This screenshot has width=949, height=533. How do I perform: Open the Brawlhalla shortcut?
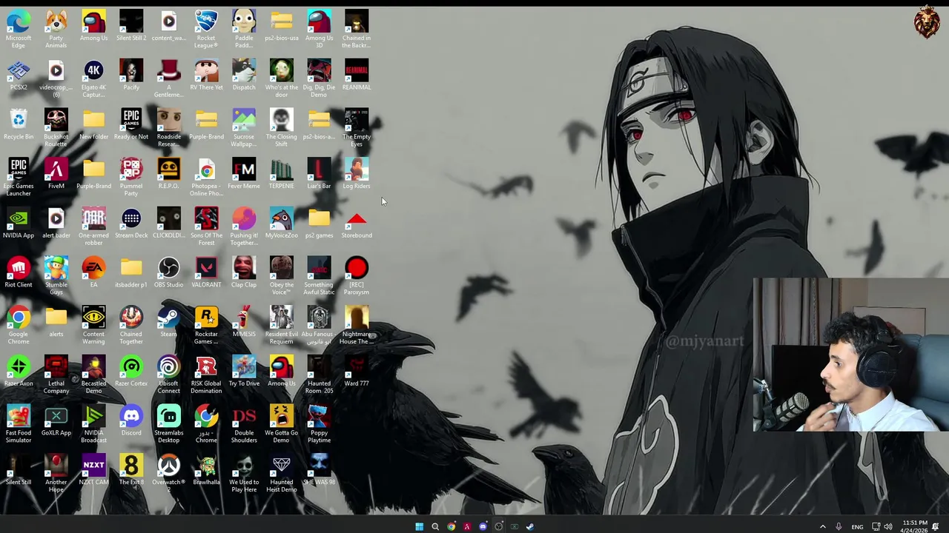tap(206, 470)
